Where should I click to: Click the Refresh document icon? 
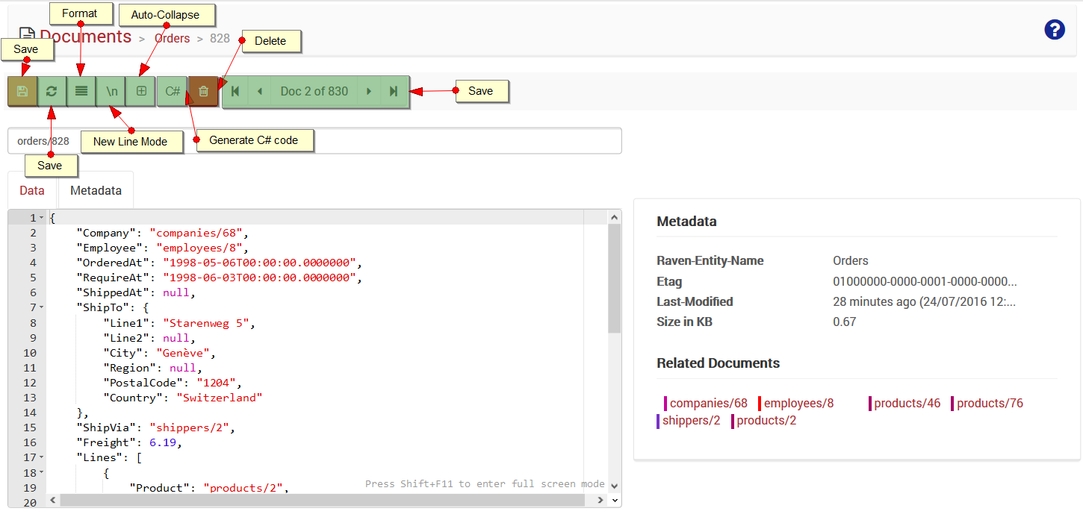point(52,91)
